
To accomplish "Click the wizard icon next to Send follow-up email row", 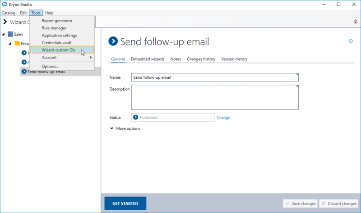I will click(x=24, y=72).
